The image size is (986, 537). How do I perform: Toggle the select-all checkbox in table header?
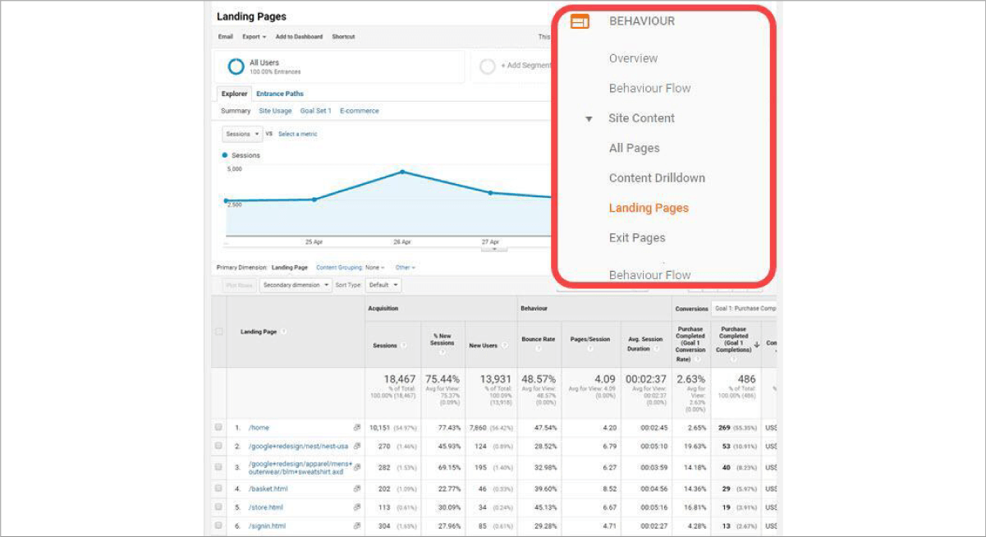pyautogui.click(x=218, y=332)
